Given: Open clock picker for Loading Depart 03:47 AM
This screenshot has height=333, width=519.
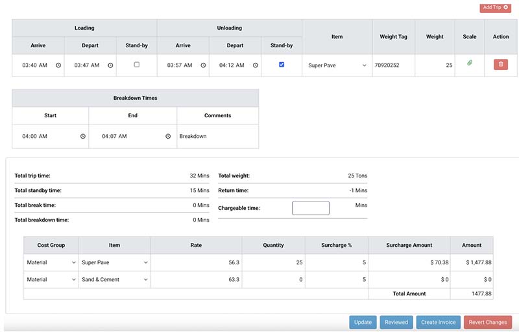Looking at the screenshot, I should [x=110, y=65].
